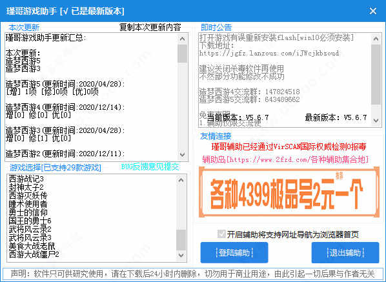Click 复制本次更新内容 link
The width and height of the screenshot is (386, 282).
click(x=150, y=27)
